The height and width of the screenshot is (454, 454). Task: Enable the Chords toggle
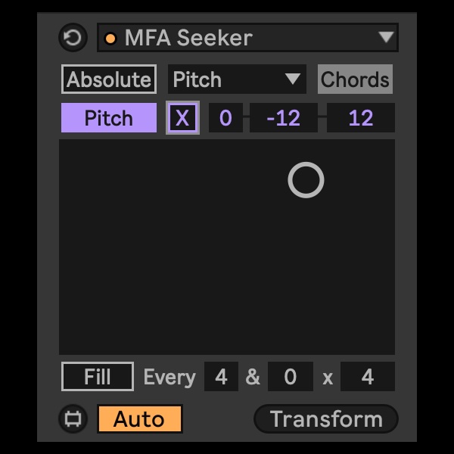(x=355, y=79)
